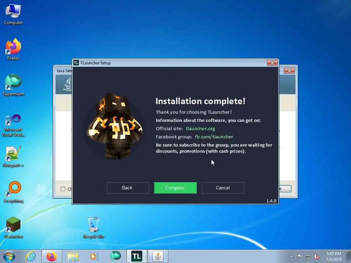351x263 pixels.
Task: Launch Internet Explorer from taskbar
Action: [x=31, y=256]
